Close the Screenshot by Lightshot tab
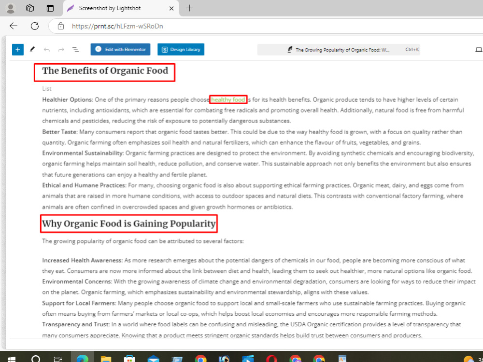The image size is (483, 362). coord(171,8)
